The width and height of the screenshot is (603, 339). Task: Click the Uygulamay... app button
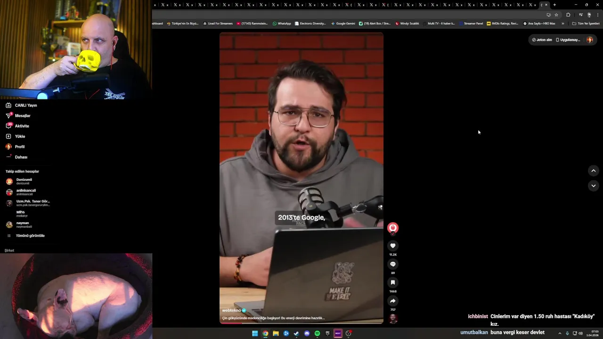(568, 40)
